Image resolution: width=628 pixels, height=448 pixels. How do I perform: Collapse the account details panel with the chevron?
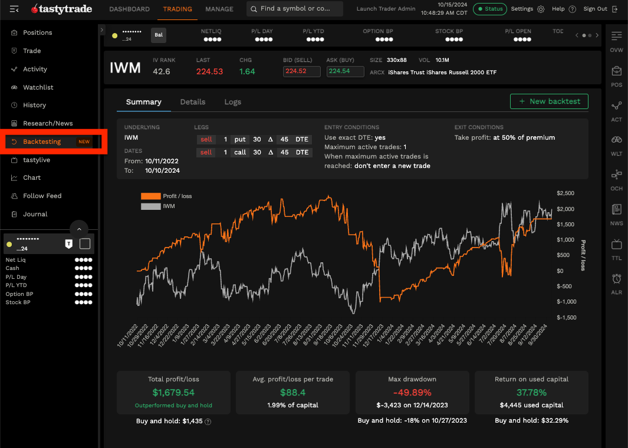pos(78,228)
